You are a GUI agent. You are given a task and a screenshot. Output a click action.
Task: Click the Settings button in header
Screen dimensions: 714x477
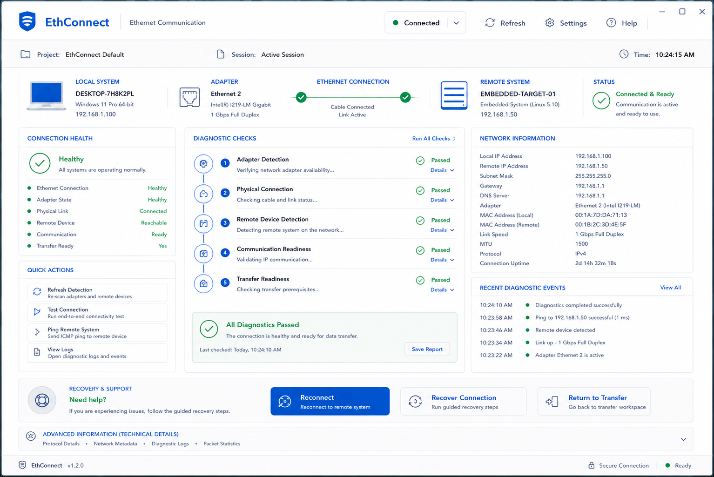pos(566,23)
